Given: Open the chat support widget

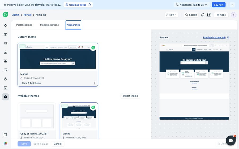Looking at the screenshot, I should 231,141.
